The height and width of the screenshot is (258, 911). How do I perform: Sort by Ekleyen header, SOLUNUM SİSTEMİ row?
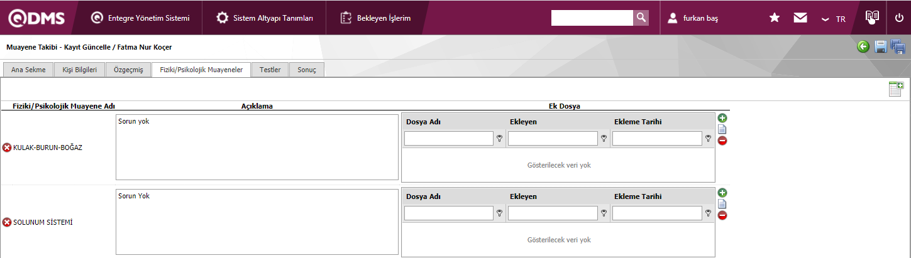point(523,196)
